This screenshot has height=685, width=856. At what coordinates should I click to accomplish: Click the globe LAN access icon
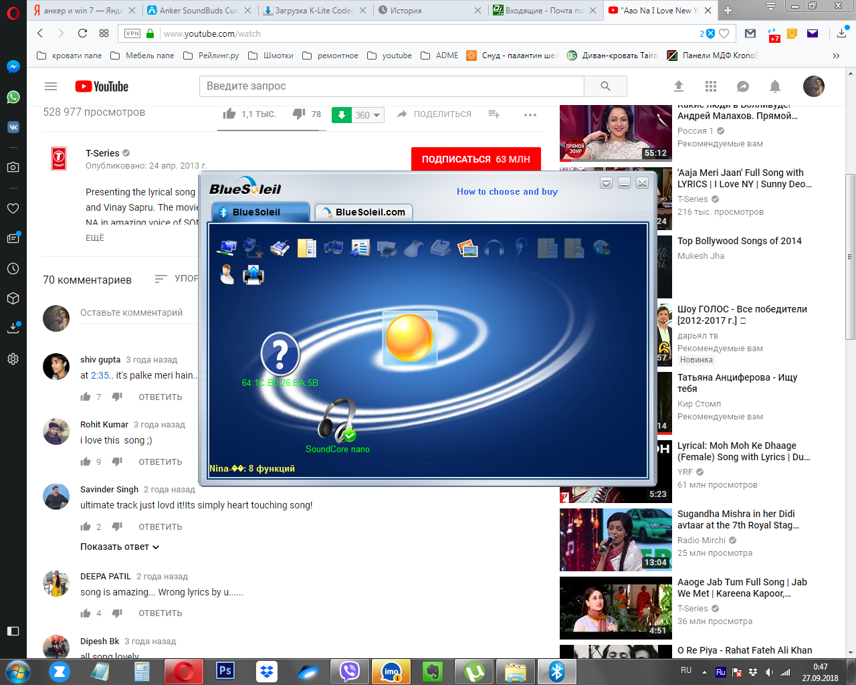tap(601, 248)
